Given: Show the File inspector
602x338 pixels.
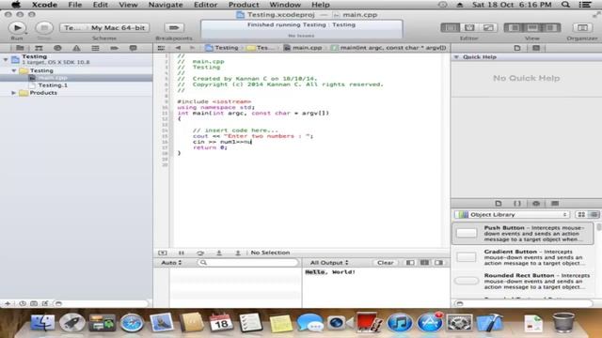Looking at the screenshot, I should (x=517, y=48).
